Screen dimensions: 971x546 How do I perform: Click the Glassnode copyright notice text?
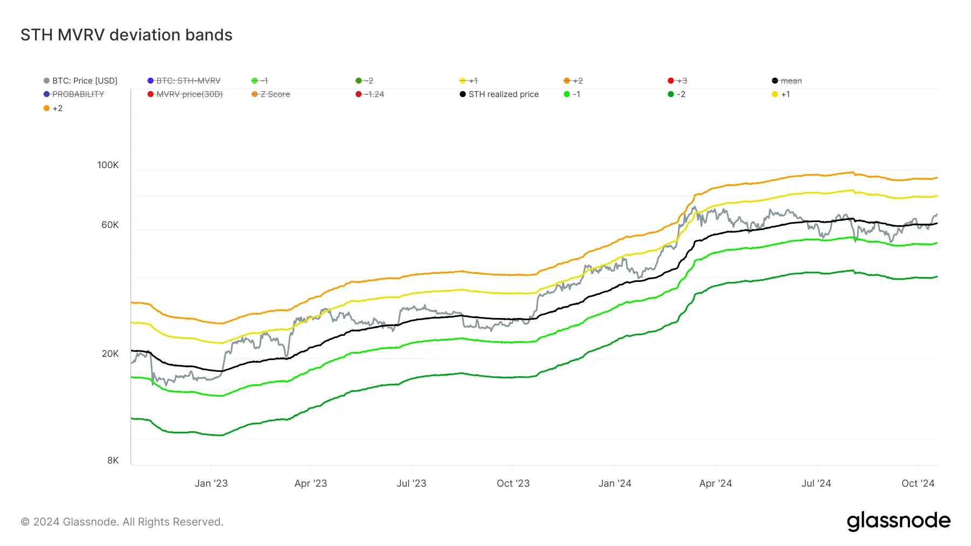click(122, 522)
